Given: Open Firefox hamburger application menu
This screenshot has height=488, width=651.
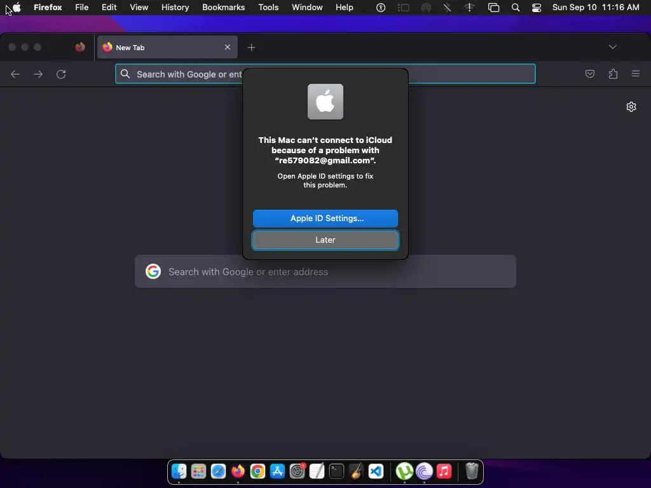Looking at the screenshot, I should pyautogui.click(x=636, y=74).
